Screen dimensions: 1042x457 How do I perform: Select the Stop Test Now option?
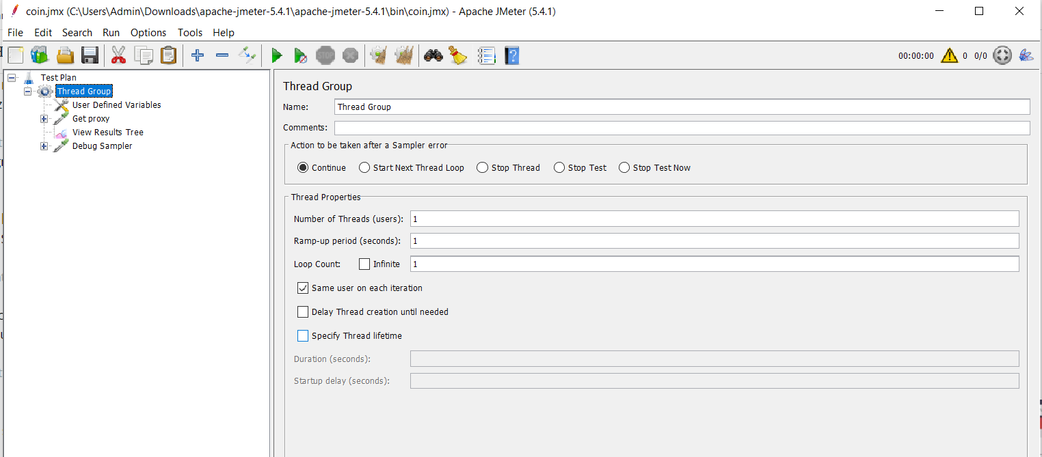[x=624, y=167]
